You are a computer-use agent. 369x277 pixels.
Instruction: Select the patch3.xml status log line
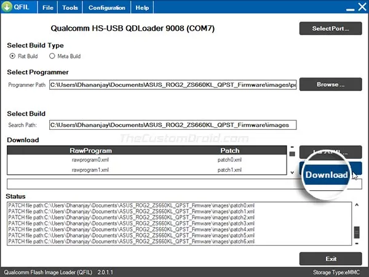pyautogui.click(x=132, y=223)
